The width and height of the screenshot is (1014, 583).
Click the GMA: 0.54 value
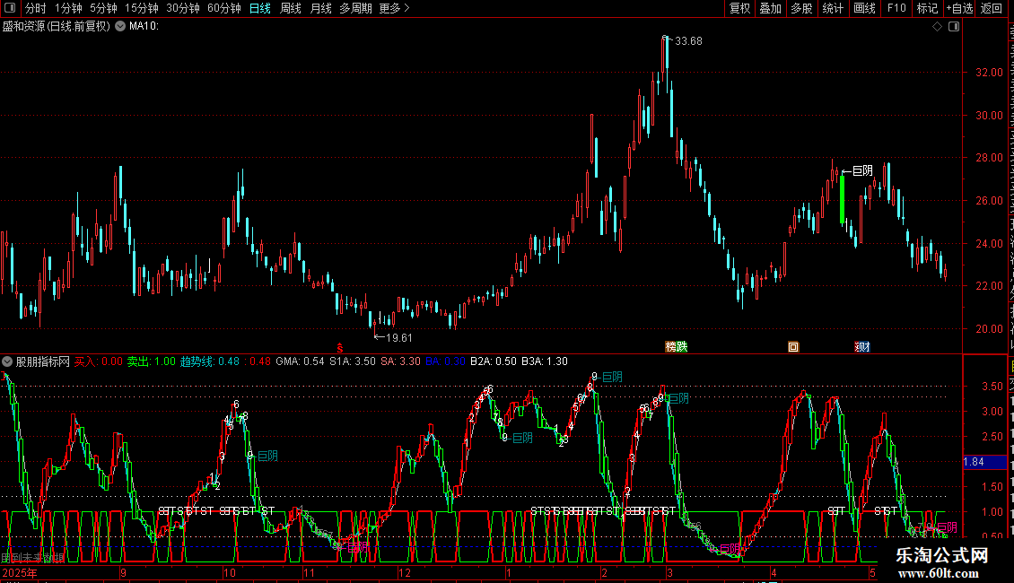(300, 361)
